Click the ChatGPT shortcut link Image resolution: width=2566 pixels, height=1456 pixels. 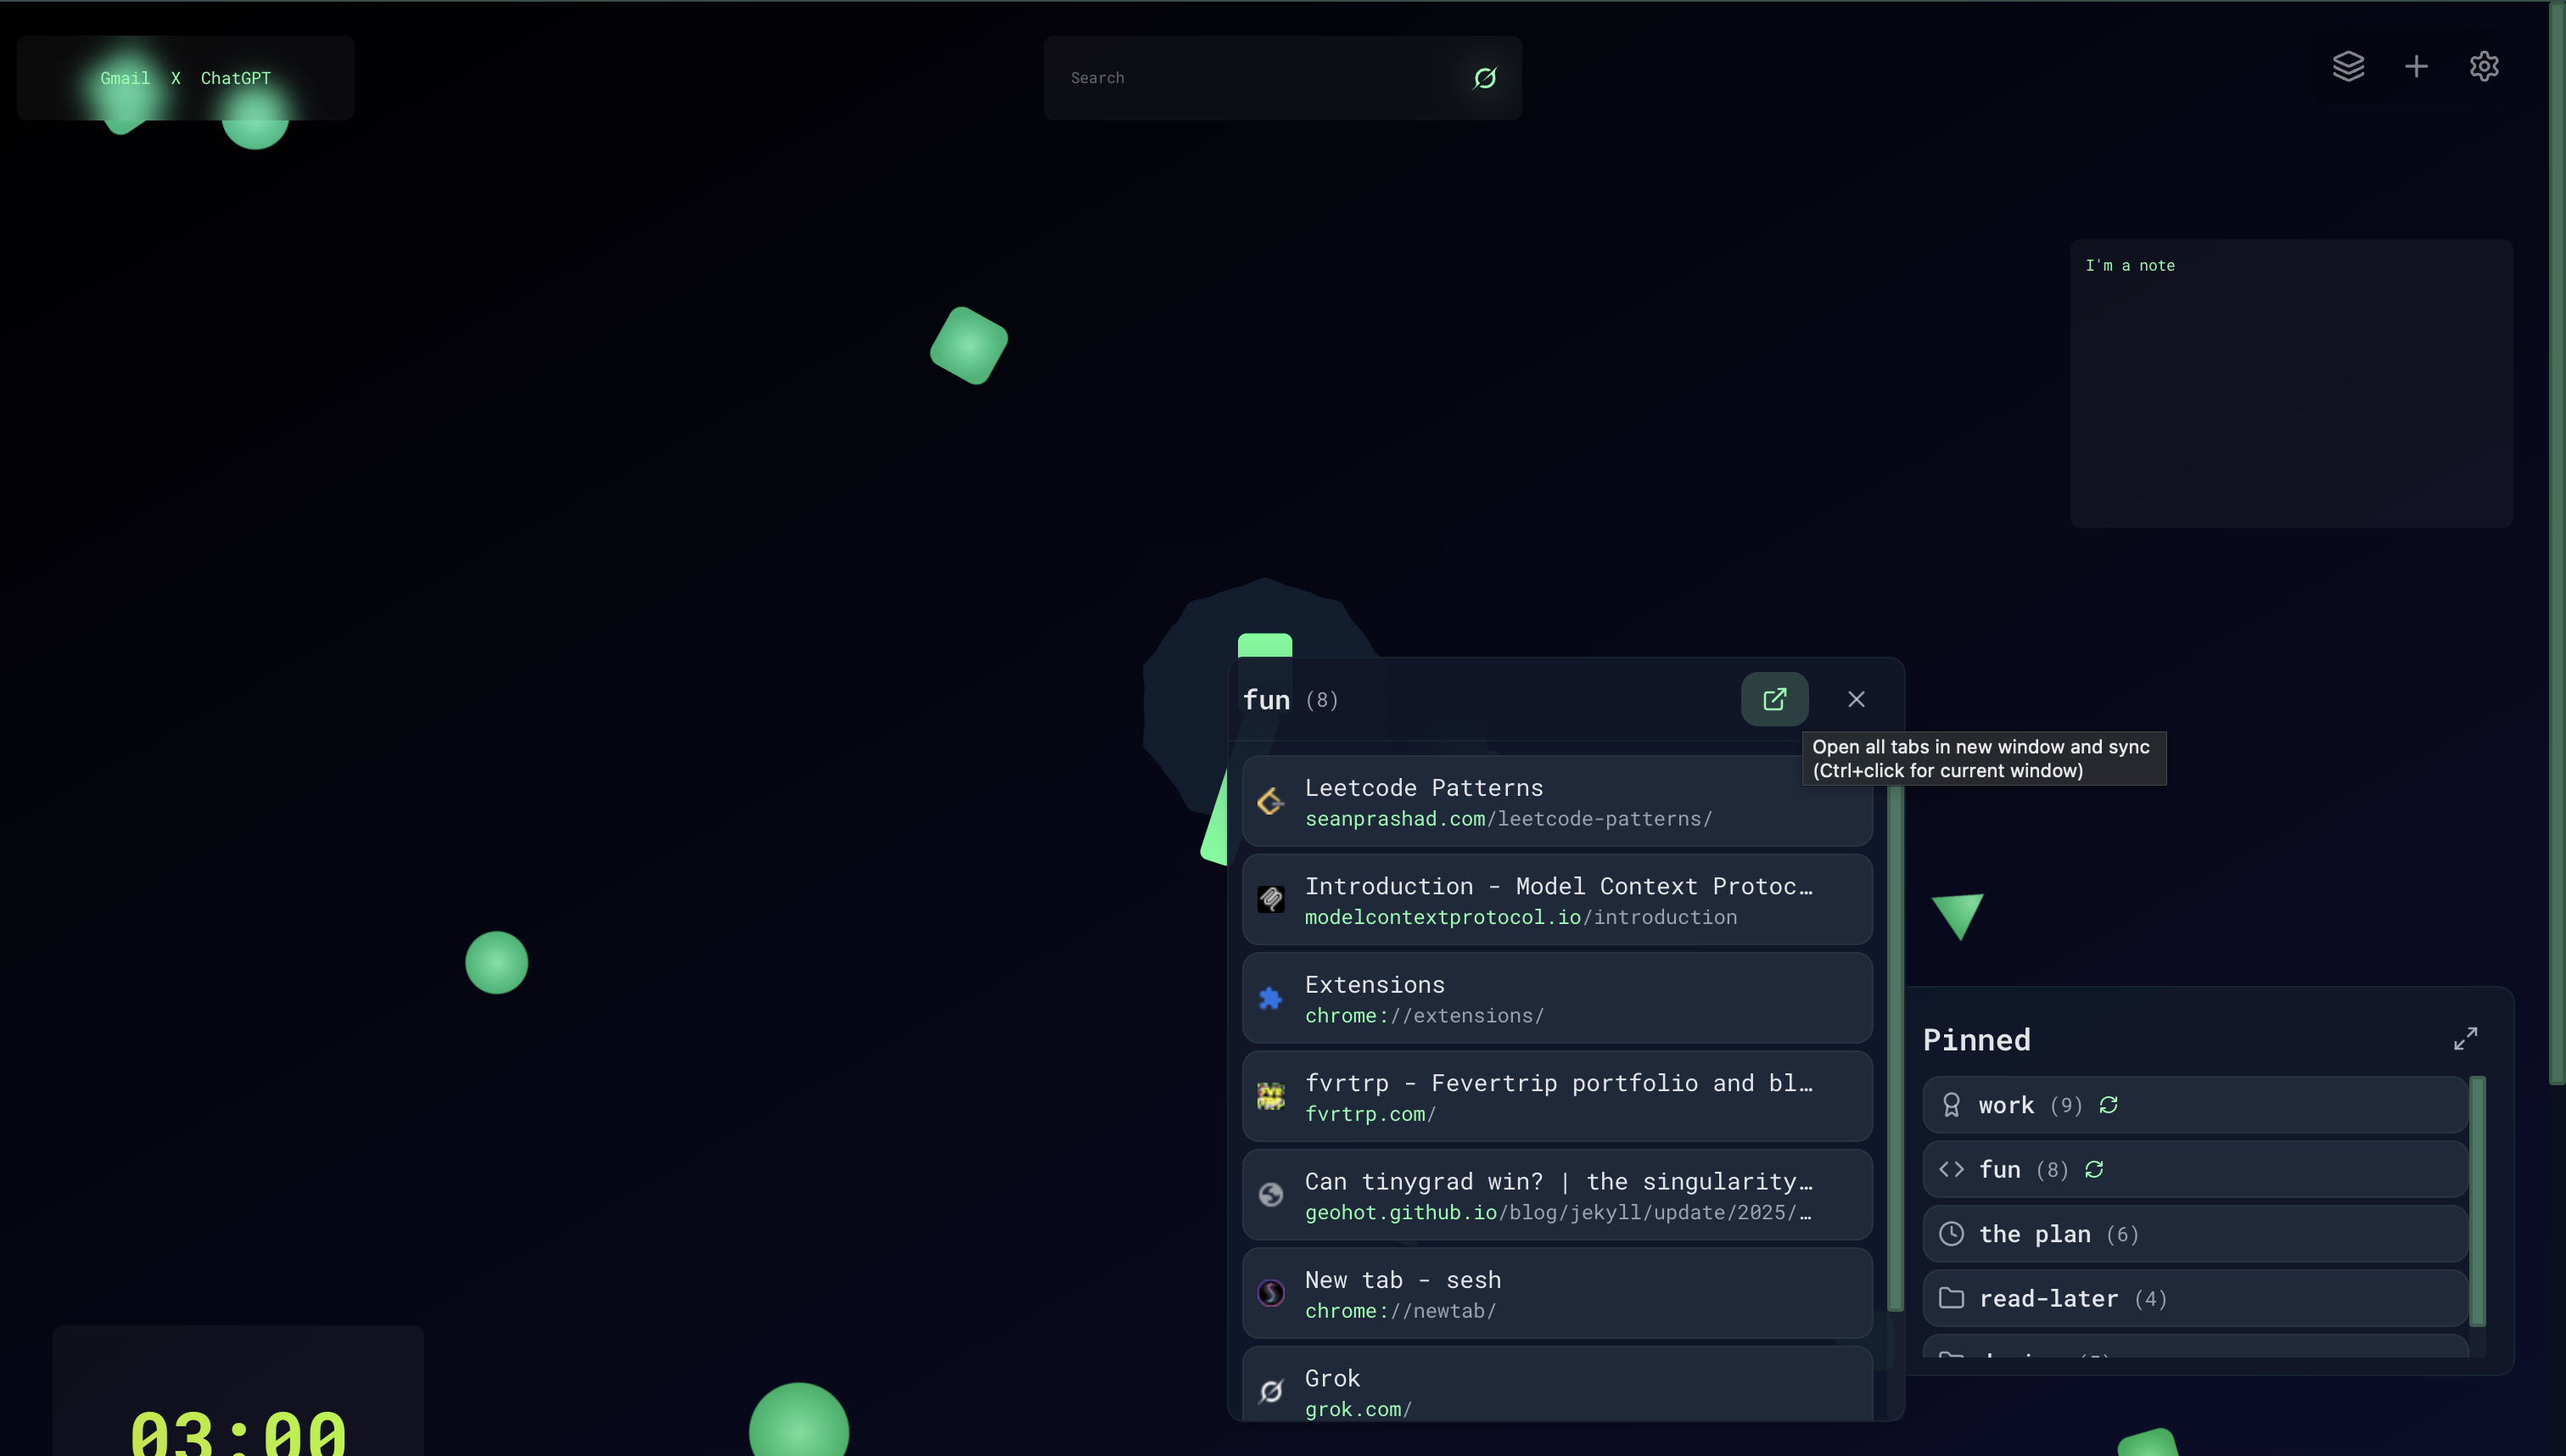[x=235, y=78]
